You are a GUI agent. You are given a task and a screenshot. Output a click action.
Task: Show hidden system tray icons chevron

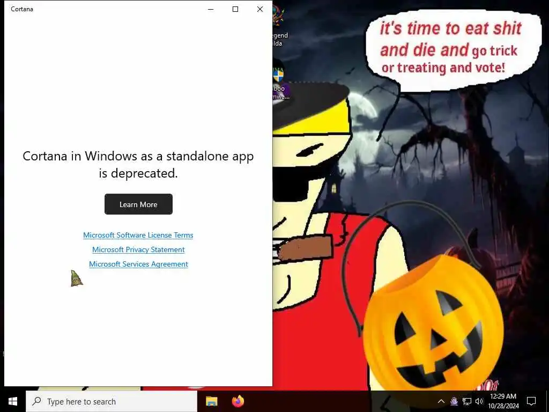[x=441, y=401]
